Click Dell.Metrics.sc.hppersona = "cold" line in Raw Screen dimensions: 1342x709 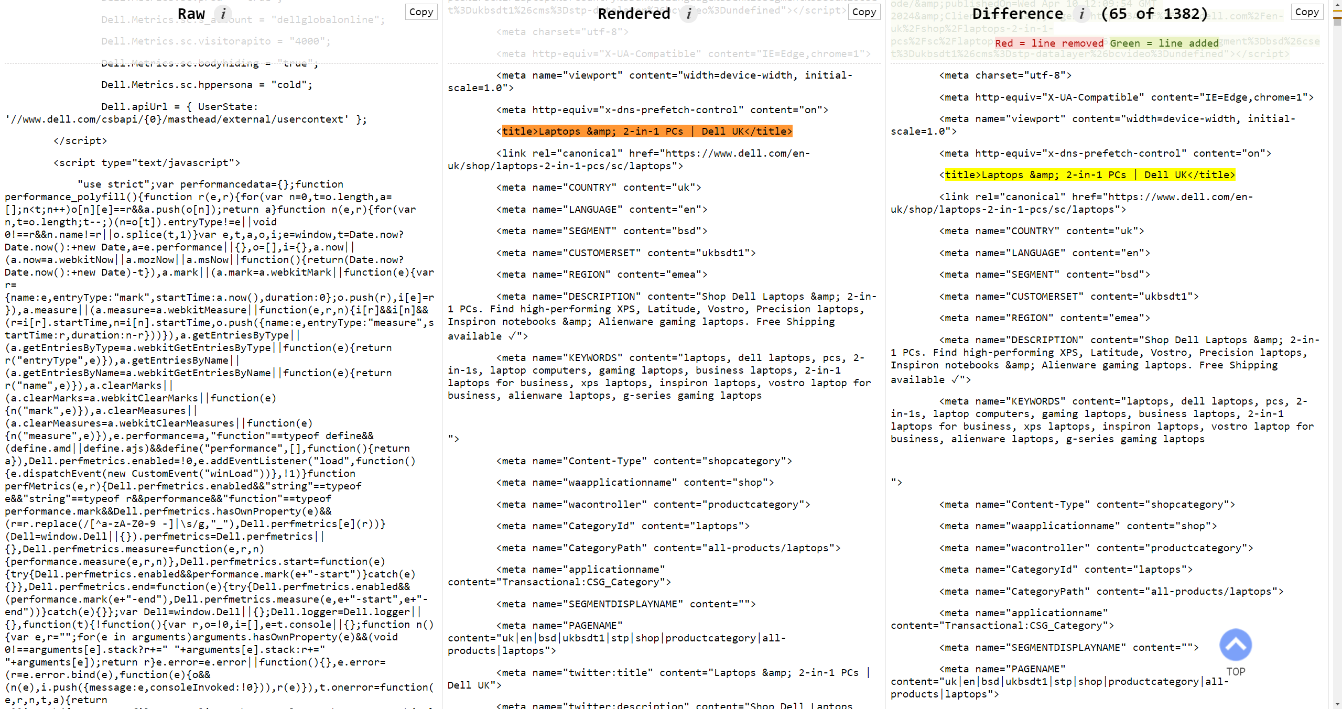207,84
